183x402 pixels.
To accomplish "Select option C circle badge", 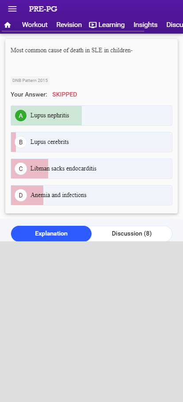I will (x=21, y=169).
